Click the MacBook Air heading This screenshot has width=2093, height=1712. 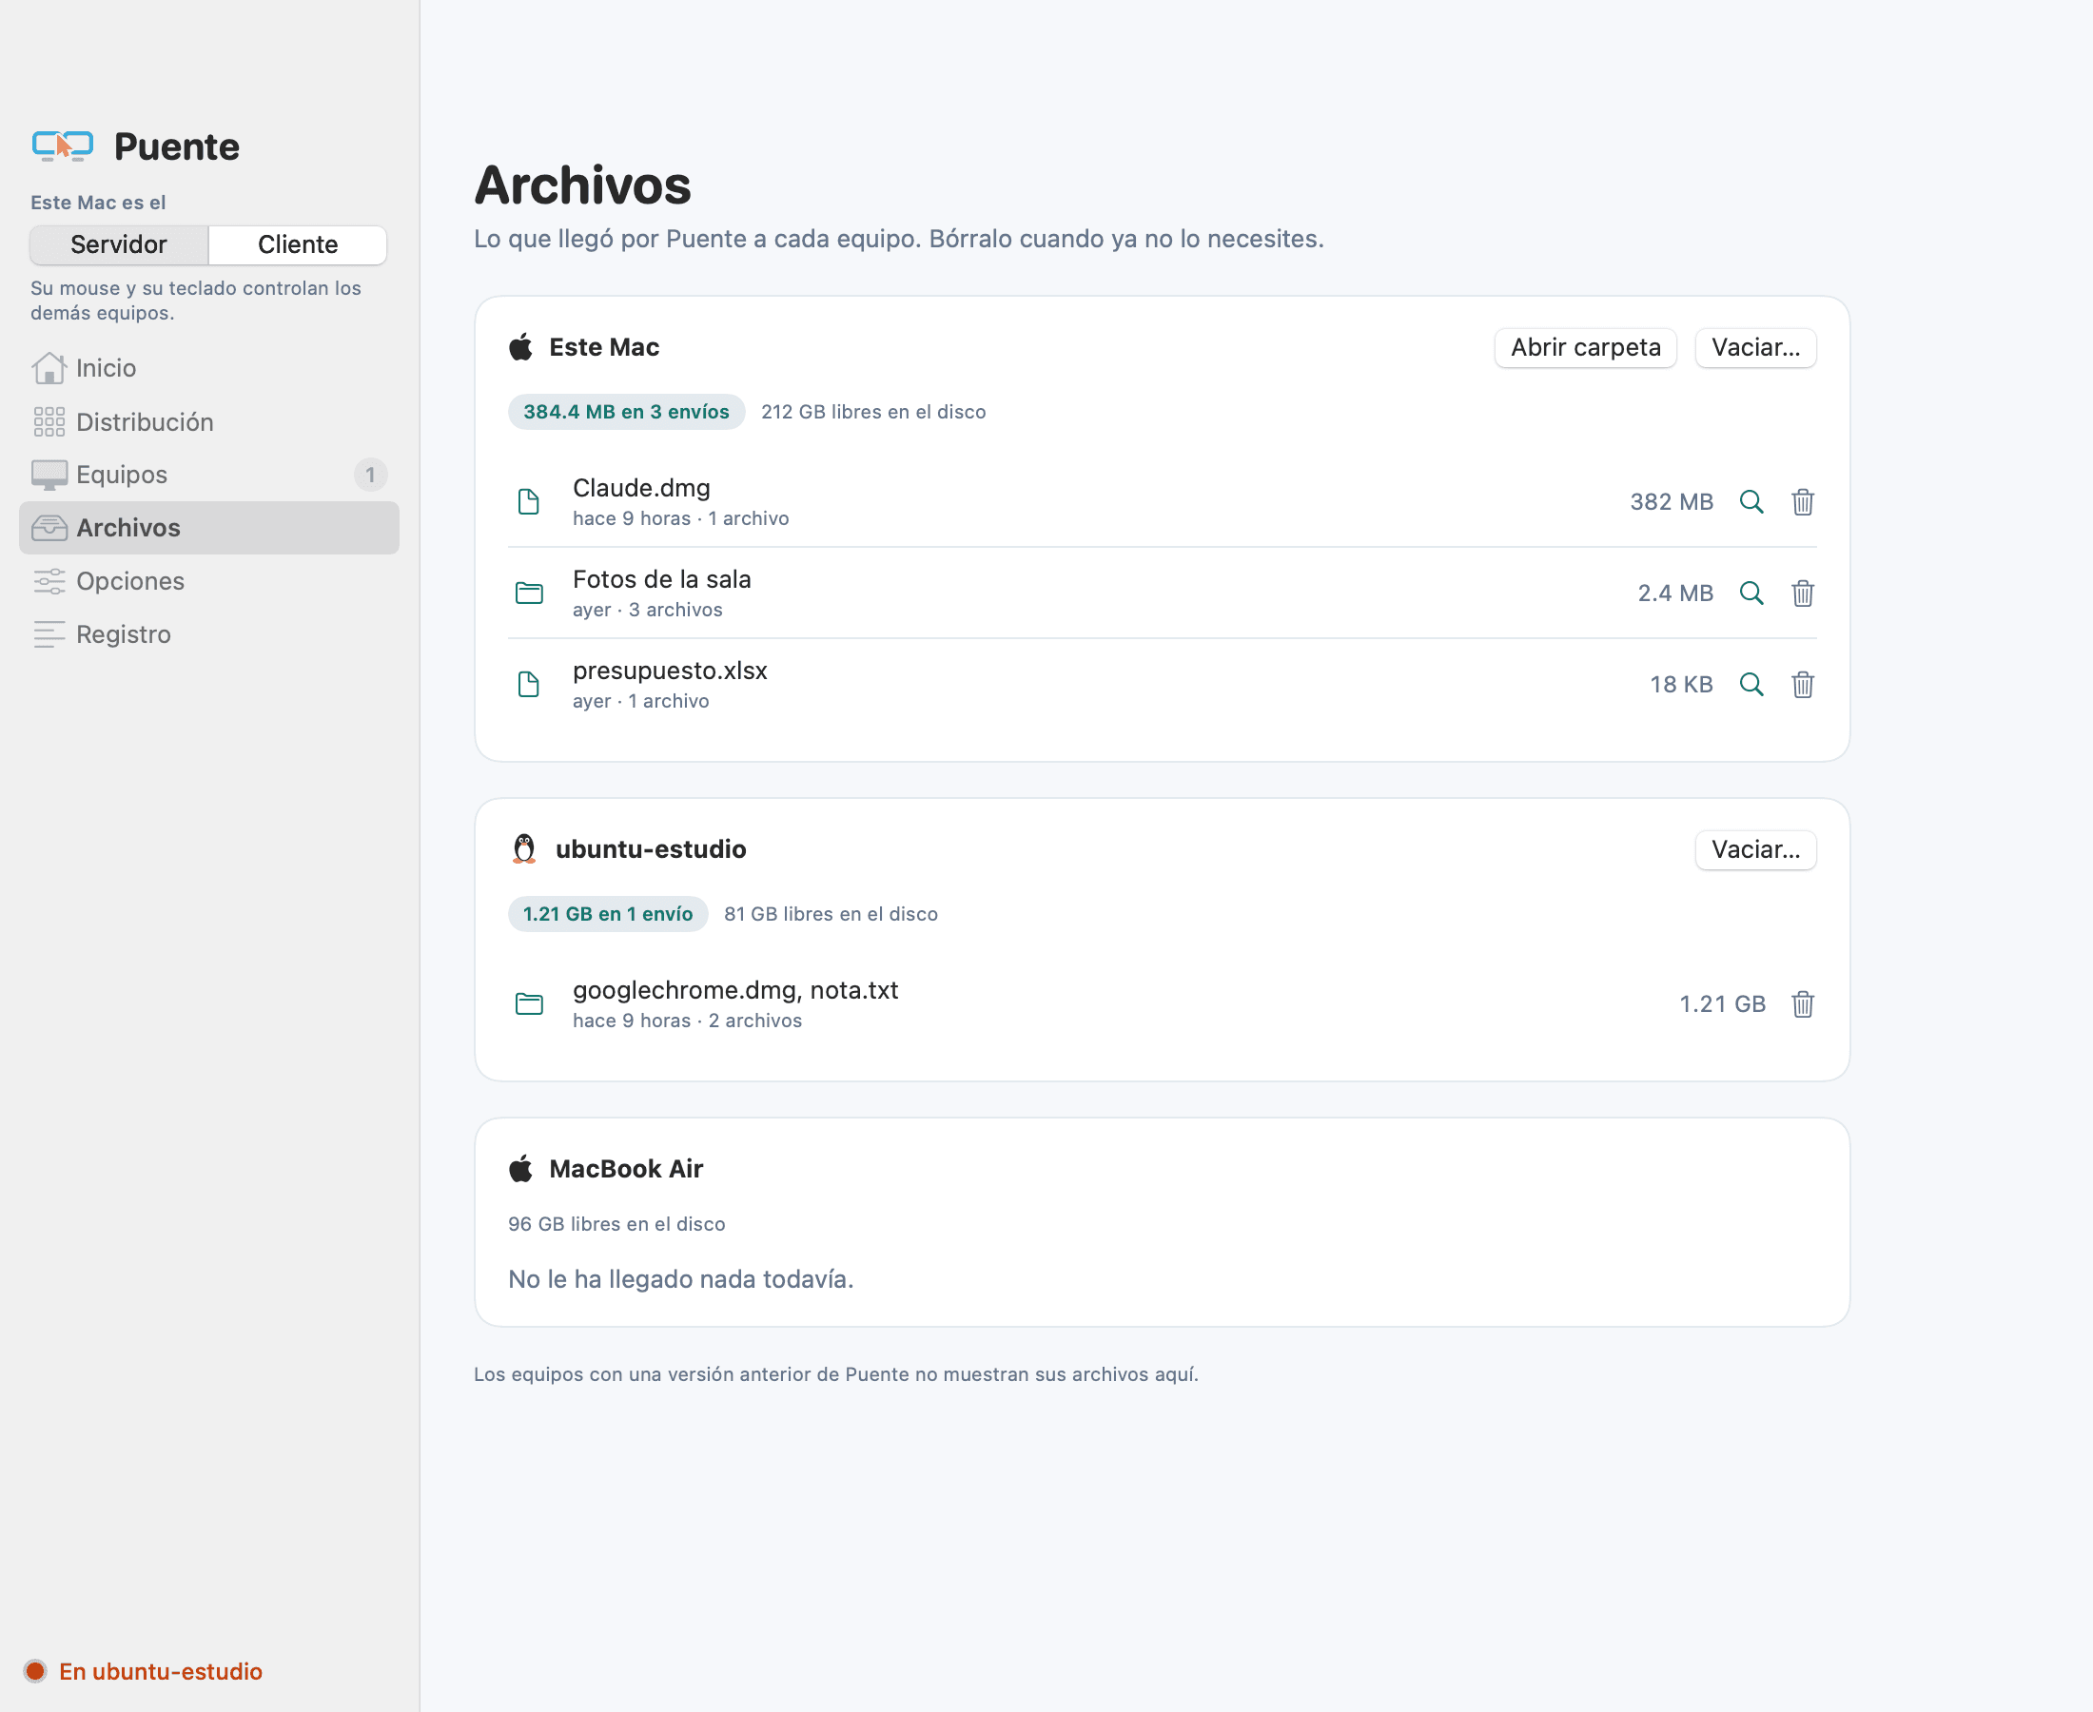point(625,1169)
